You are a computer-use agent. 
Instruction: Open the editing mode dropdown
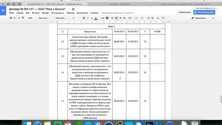pos(200,18)
